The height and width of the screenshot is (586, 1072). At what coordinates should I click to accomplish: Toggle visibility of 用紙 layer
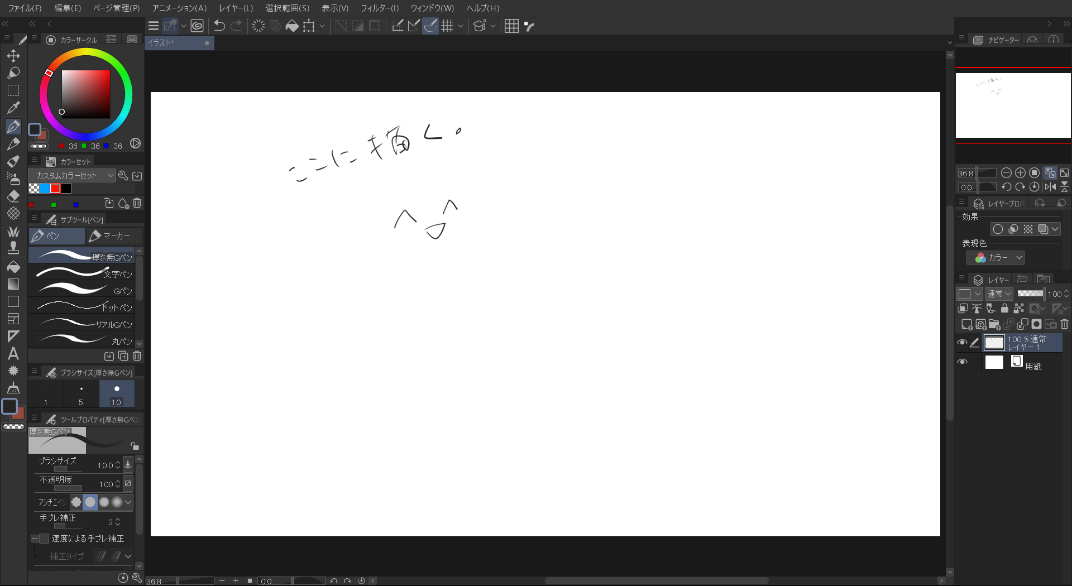point(961,362)
